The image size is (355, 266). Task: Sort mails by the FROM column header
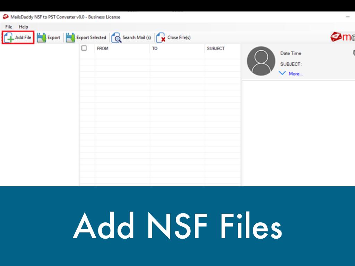[103, 48]
